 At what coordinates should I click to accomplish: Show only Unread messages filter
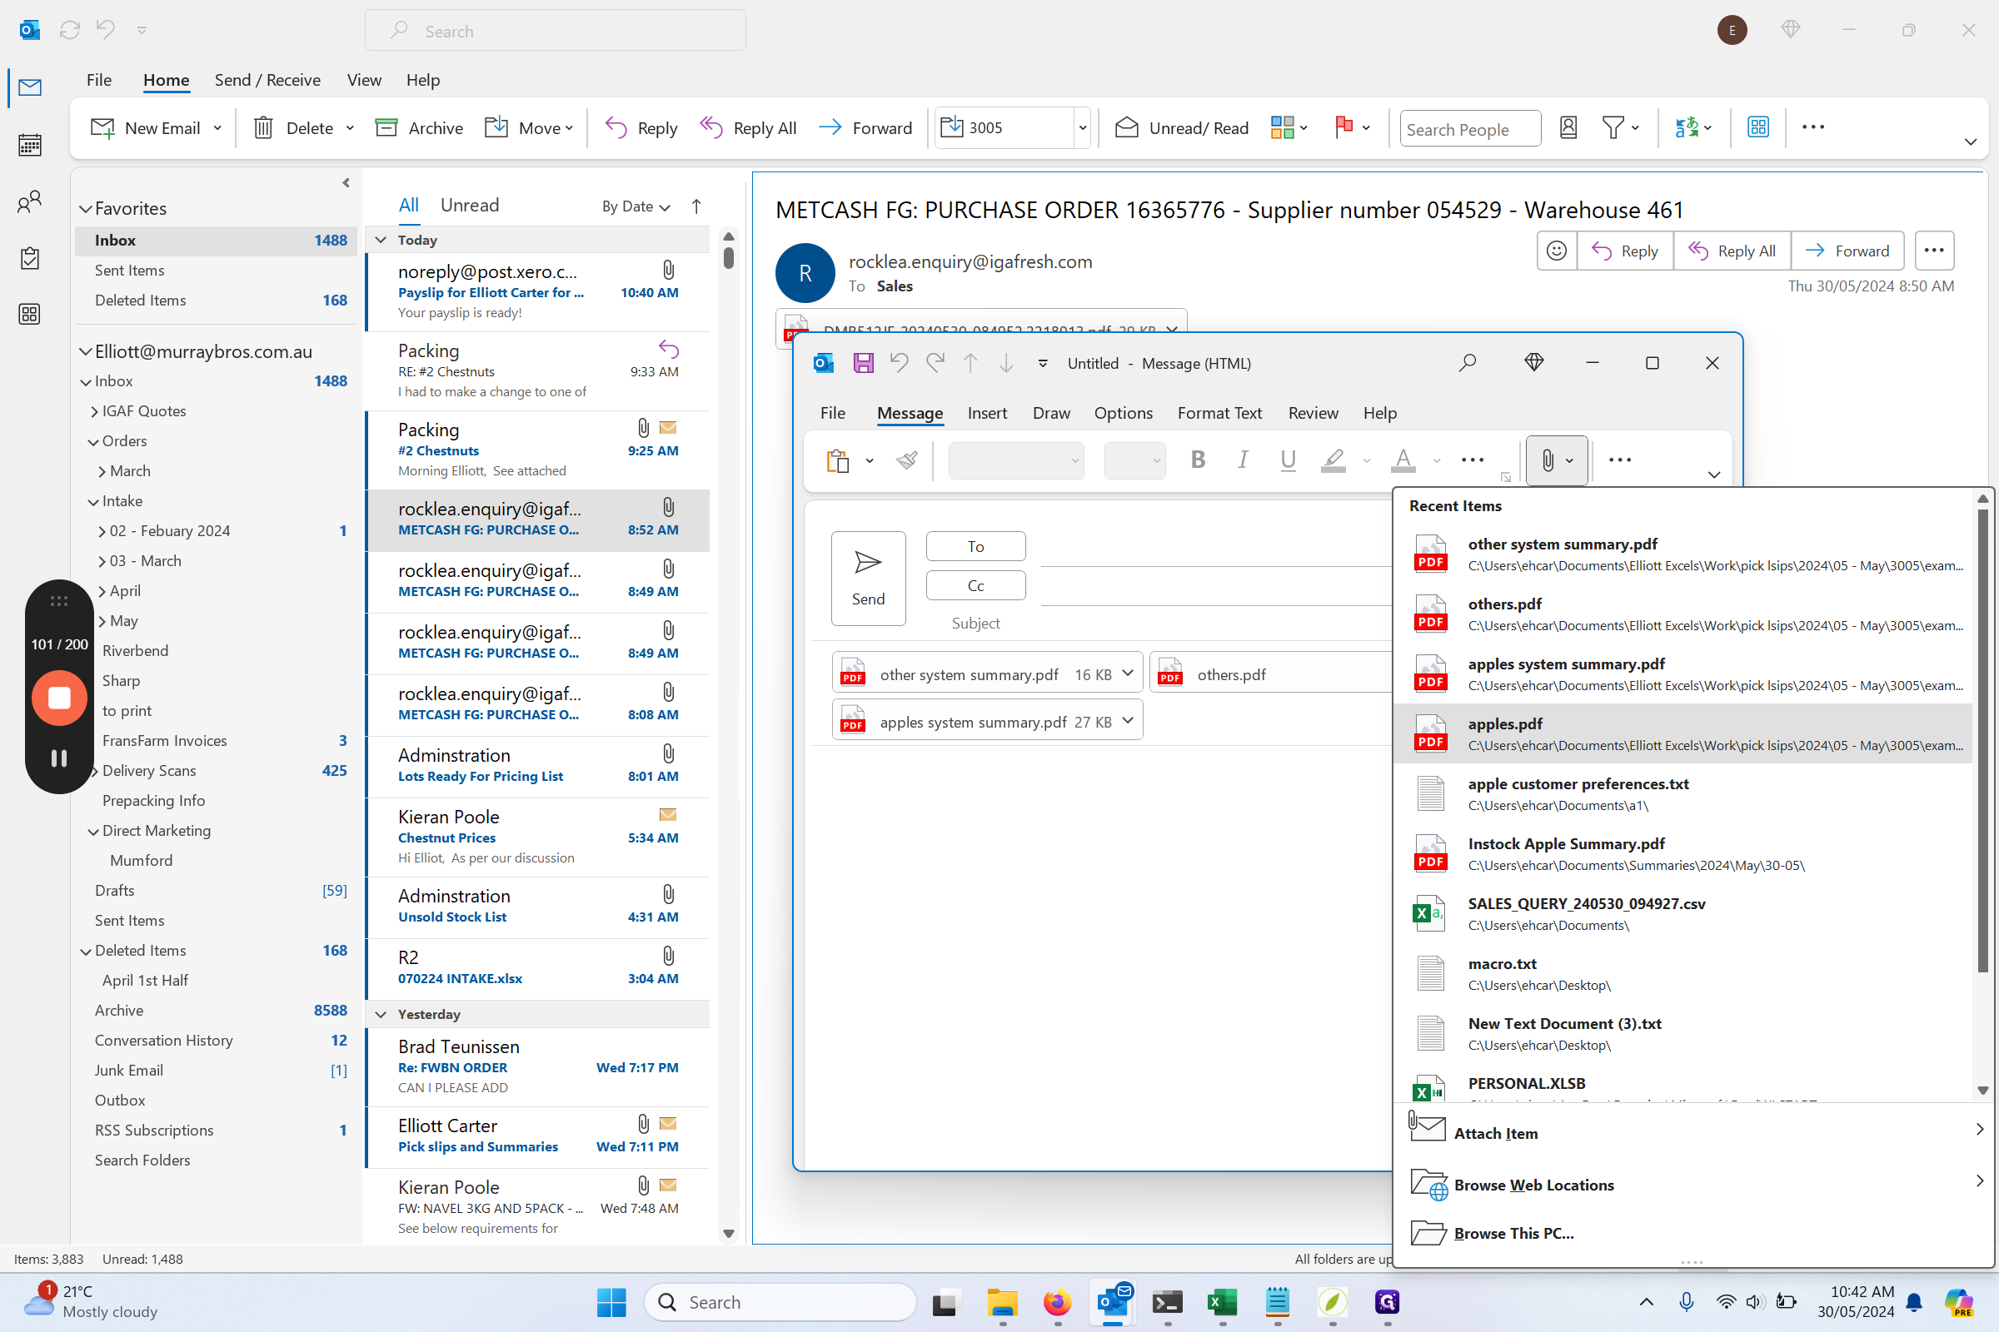[x=469, y=205]
